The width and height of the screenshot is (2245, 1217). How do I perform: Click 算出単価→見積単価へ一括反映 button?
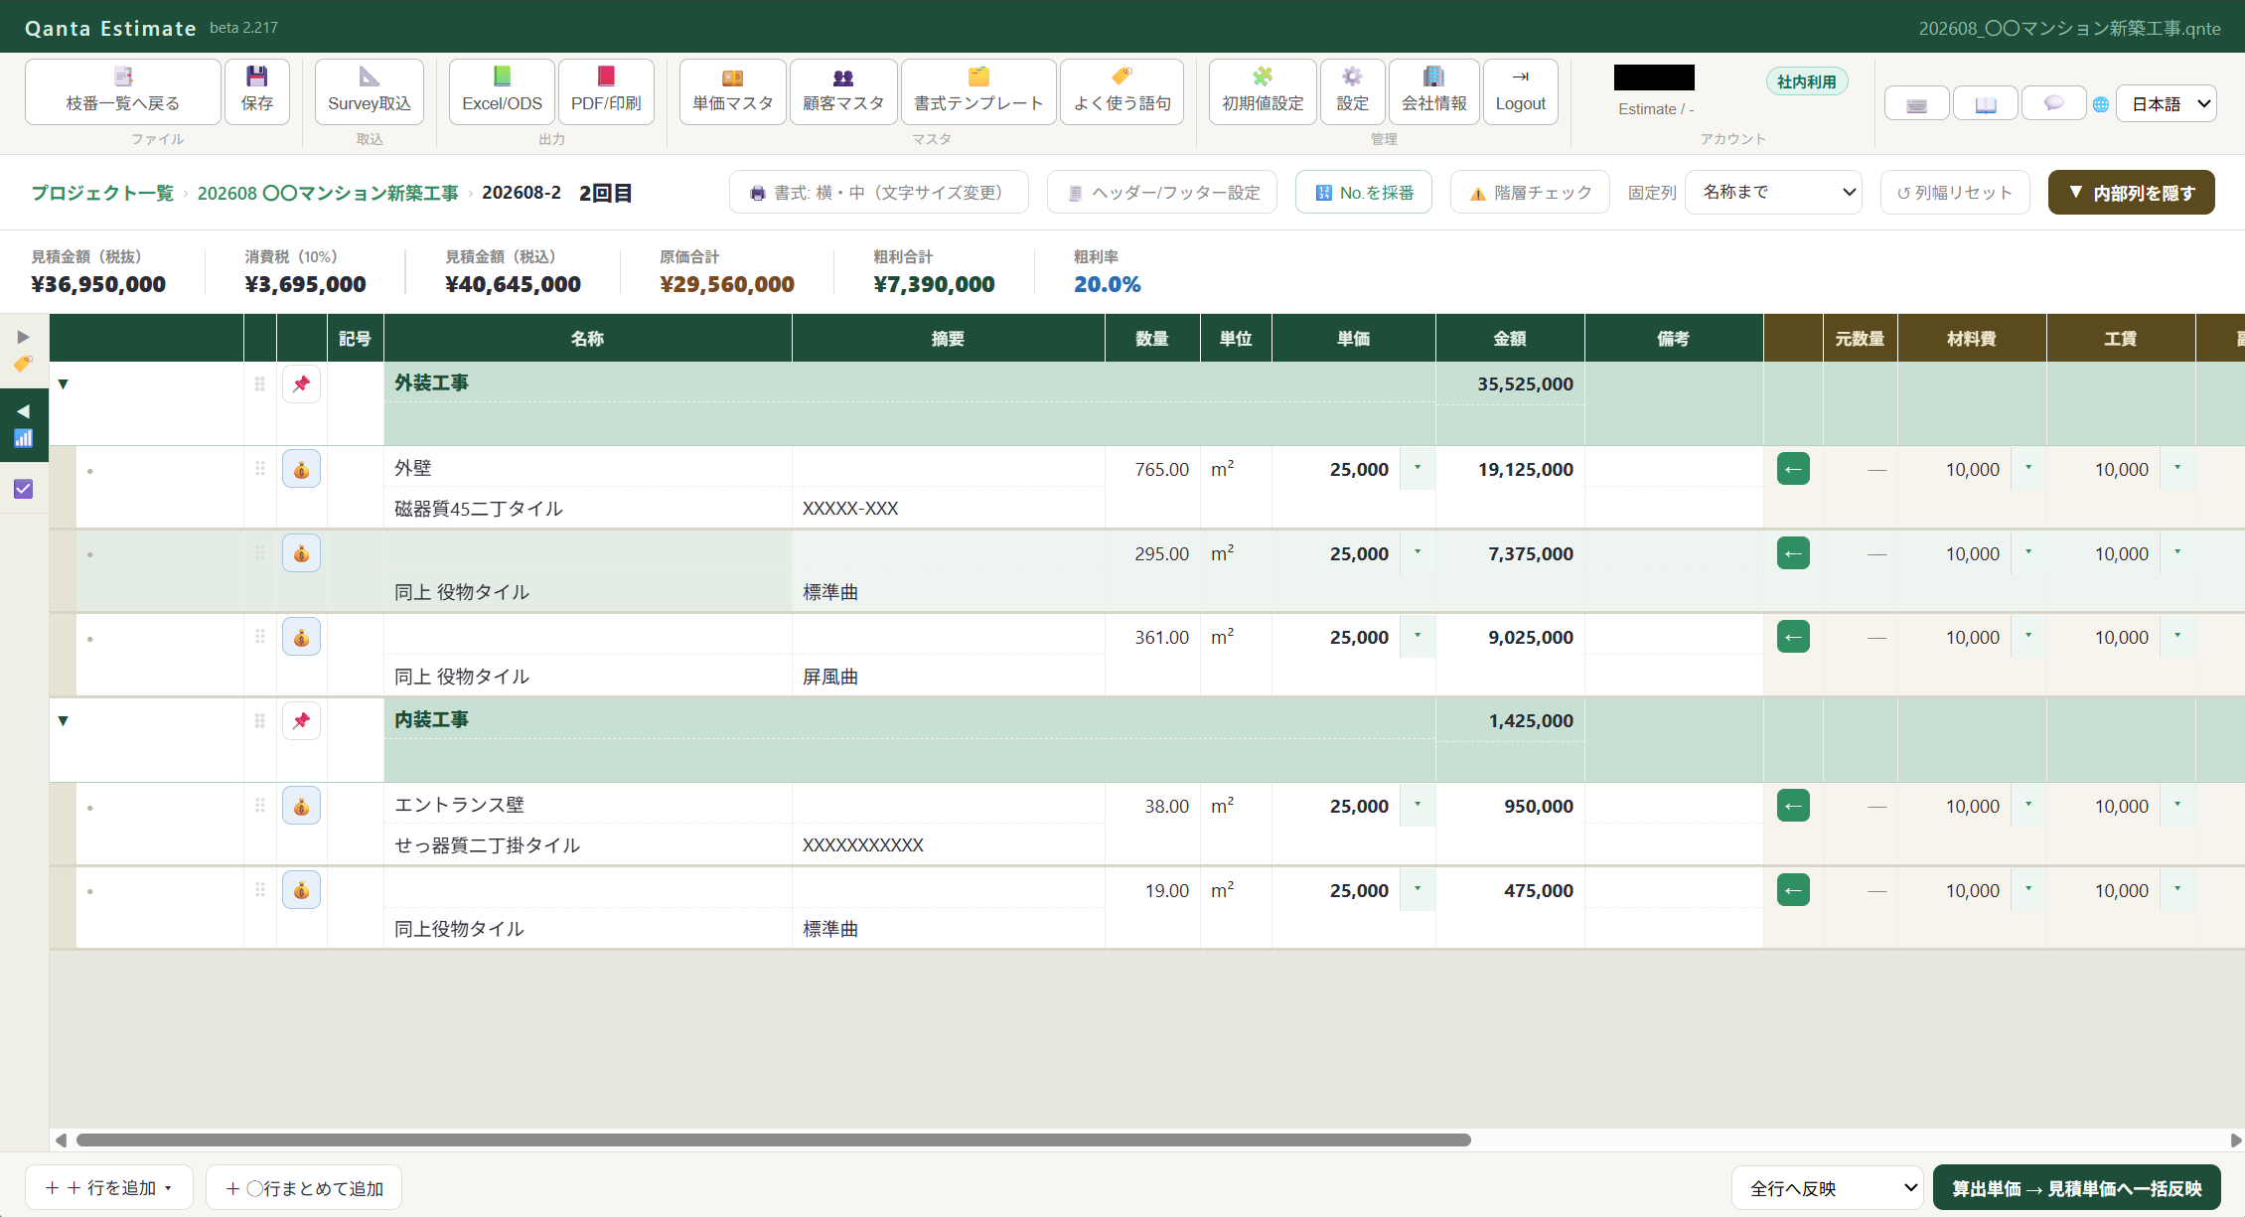pos(2077,1188)
